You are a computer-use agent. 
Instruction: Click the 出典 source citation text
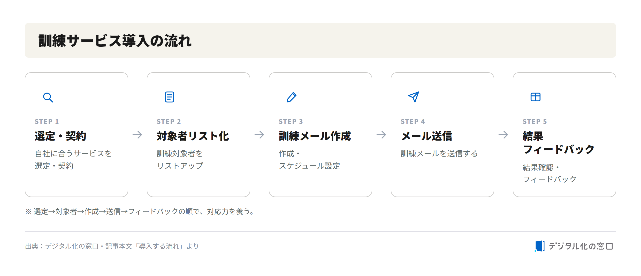112,246
